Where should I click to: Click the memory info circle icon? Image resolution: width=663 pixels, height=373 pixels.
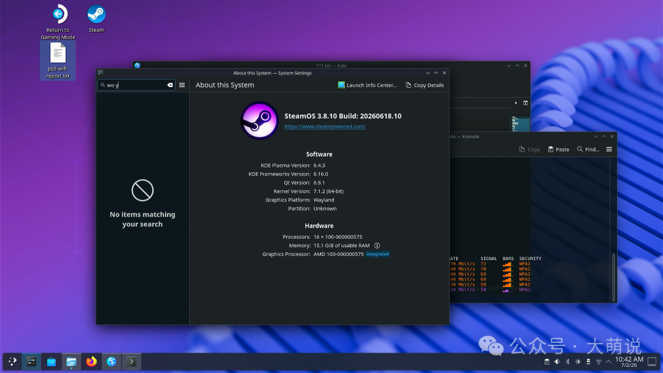tap(377, 245)
